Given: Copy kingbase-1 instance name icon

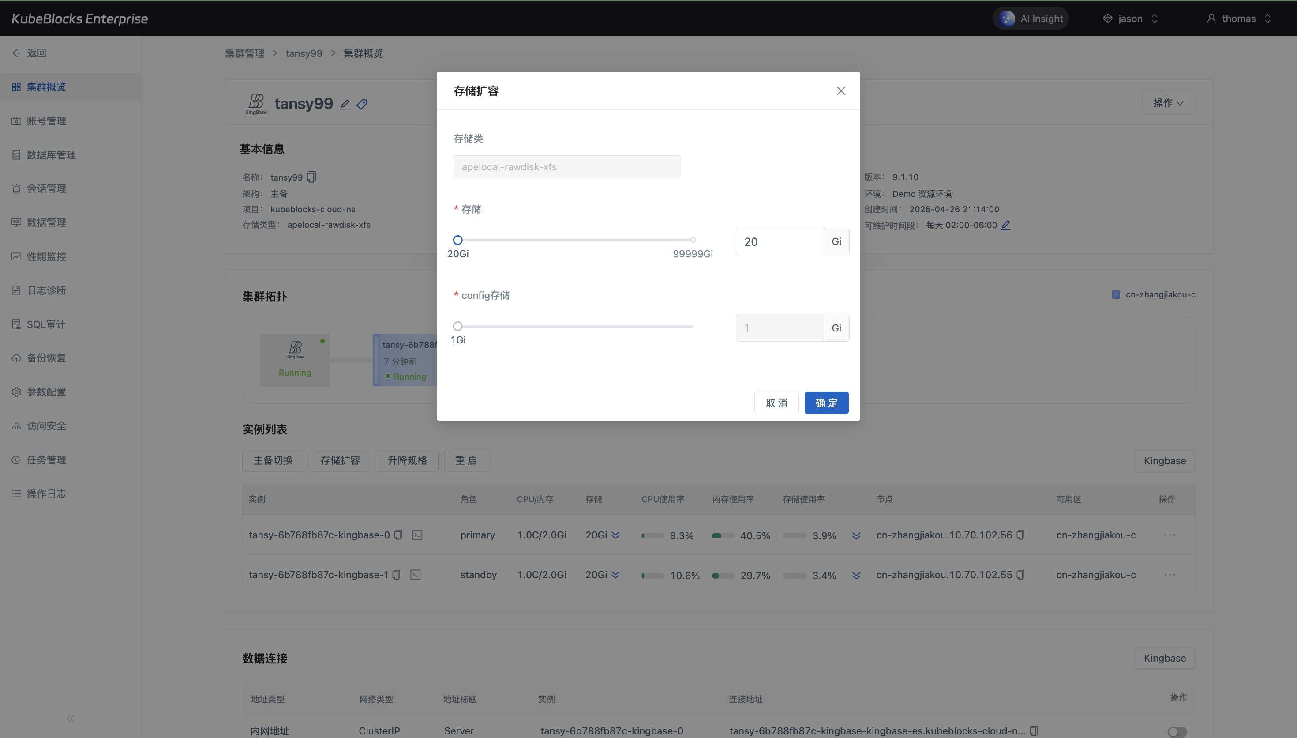Looking at the screenshot, I should click(x=397, y=575).
